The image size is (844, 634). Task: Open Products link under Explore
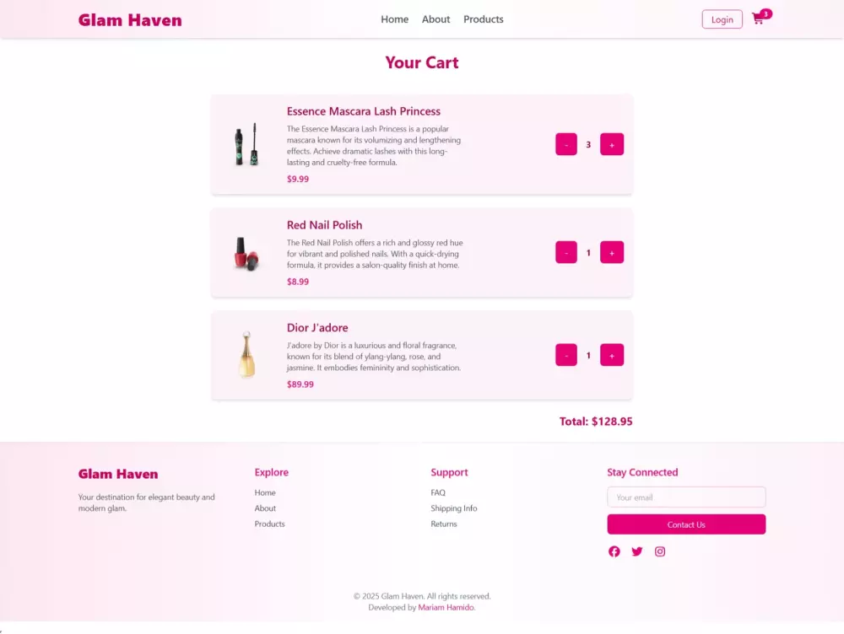click(x=270, y=524)
